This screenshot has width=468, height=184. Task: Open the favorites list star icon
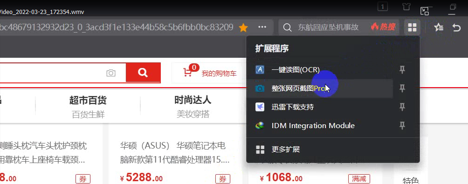(439, 28)
